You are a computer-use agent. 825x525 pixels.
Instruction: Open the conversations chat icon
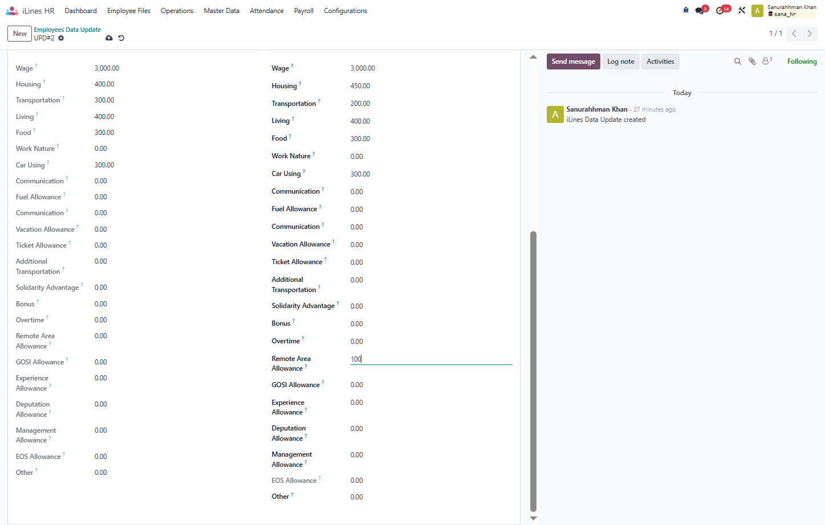(700, 10)
